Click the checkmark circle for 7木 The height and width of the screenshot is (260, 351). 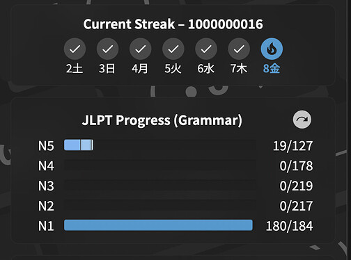click(239, 49)
